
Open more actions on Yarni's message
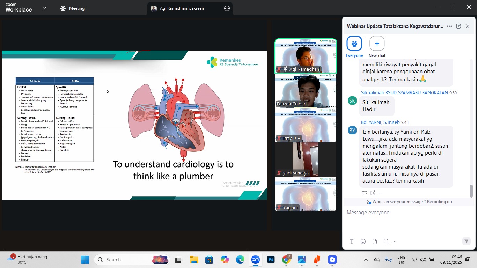tap(381, 193)
